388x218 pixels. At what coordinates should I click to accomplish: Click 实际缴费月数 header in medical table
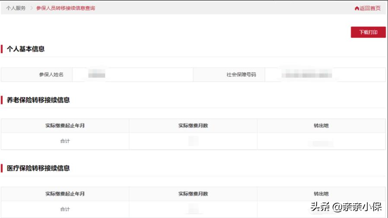pos(193,194)
